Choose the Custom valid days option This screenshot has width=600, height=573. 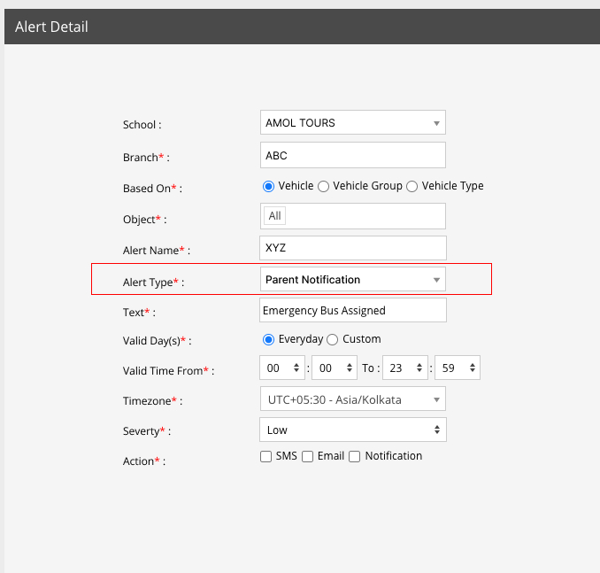333,339
